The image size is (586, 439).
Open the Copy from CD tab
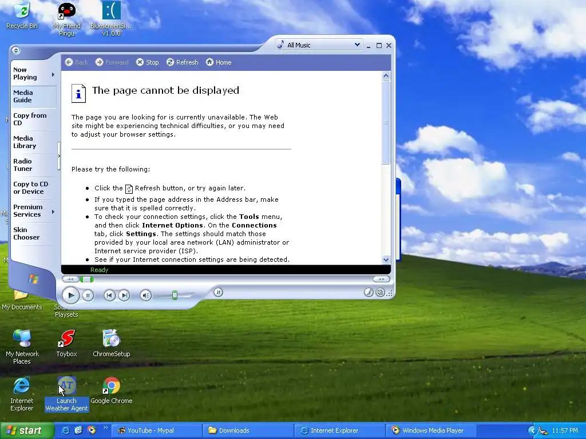[x=34, y=119]
